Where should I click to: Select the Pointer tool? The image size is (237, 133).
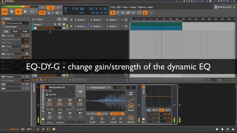point(112,13)
